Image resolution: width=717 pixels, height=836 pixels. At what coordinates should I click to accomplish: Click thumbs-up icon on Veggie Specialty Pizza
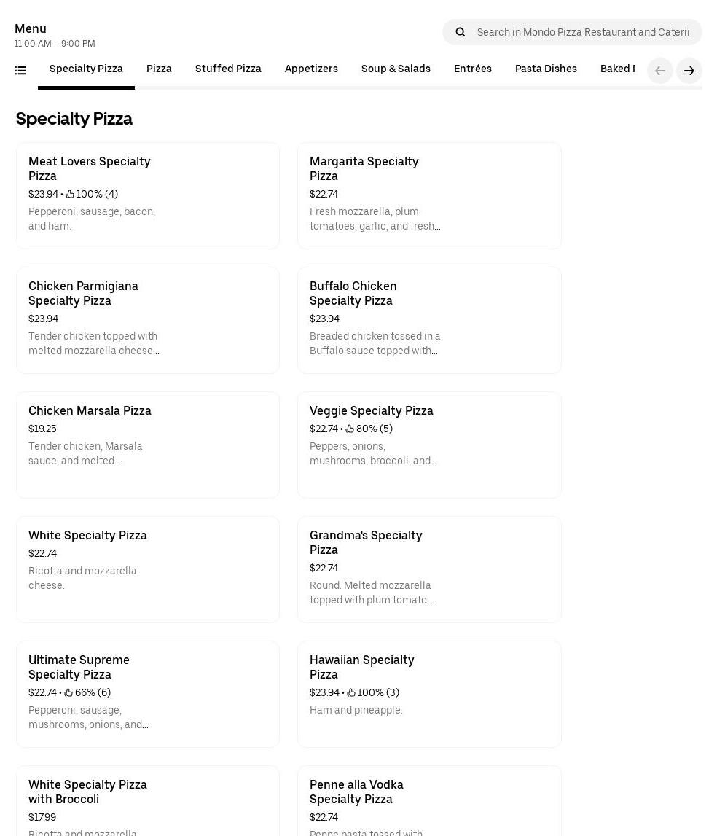(350, 429)
